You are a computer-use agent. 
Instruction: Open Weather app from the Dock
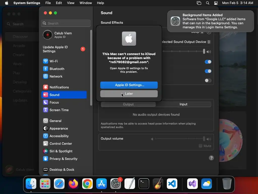tap(207, 184)
